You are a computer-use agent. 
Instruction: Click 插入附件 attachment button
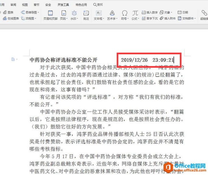(x=168, y=18)
